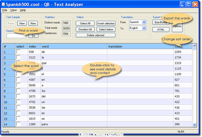Click the index cell '3122'
The image size is (202, 137).
(34, 57)
